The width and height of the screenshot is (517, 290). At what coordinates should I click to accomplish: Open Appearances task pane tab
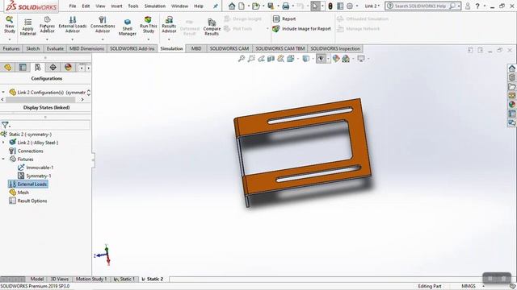pos(511,105)
